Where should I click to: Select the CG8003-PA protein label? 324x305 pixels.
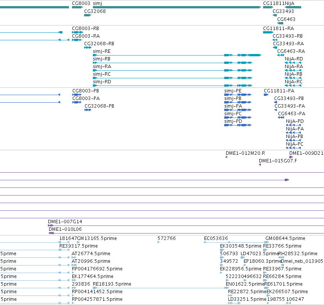coord(86,98)
